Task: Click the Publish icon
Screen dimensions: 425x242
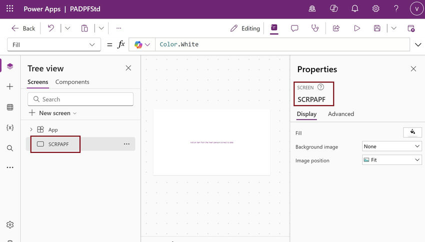Action: click(411, 28)
